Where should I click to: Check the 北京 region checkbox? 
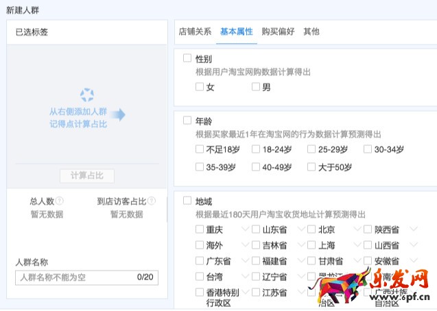[311, 229]
